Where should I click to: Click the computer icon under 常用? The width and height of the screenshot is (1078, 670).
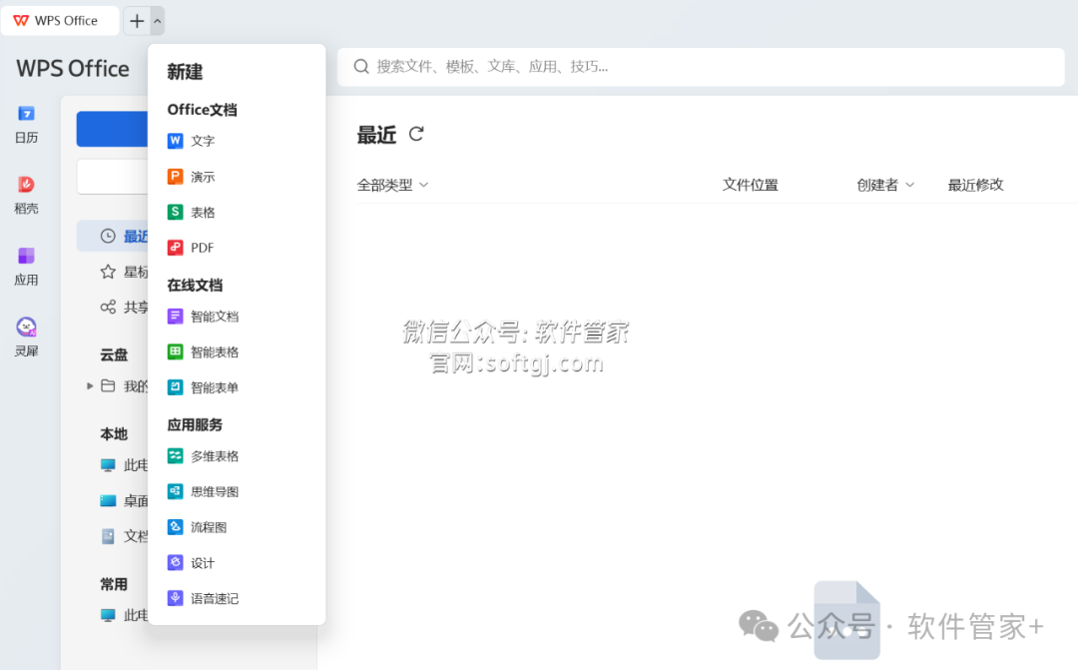pos(108,615)
